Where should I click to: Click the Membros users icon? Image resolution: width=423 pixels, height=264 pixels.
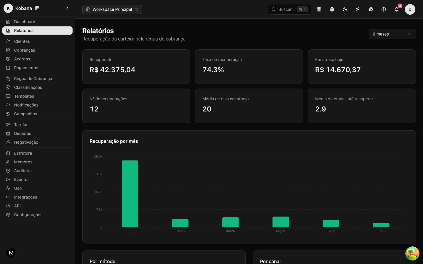[8, 162]
